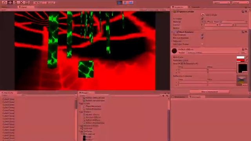Click the Play button
251x141 pixels.
[x=119, y=3]
